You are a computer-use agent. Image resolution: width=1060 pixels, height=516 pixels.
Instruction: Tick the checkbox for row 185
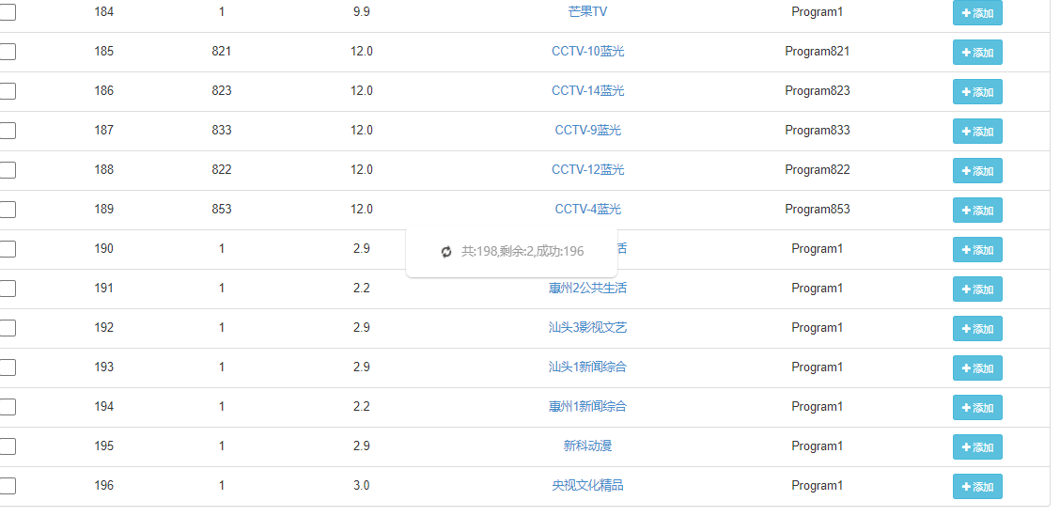(x=8, y=52)
